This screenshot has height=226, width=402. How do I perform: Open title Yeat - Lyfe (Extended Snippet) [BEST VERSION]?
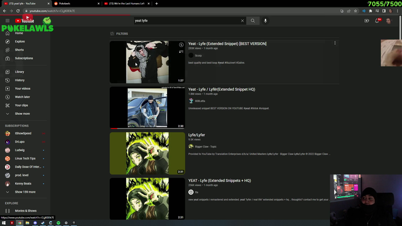click(227, 43)
